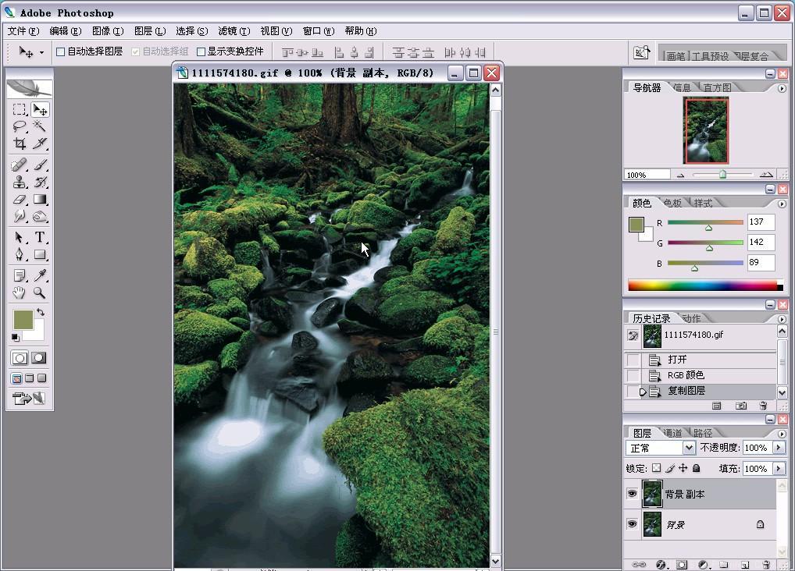The width and height of the screenshot is (795, 571).
Task: Open the 填充 slider arrow
Action: pyautogui.click(x=779, y=469)
